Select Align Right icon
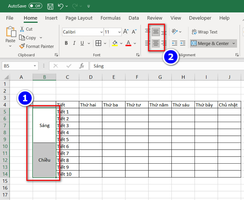 click(164, 43)
